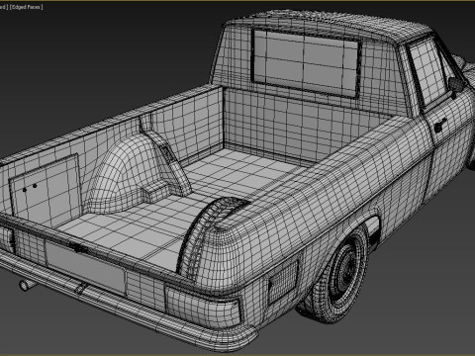The height and width of the screenshot is (356, 475).
Task: Open the Edged Faces viewport shading menu
Action: click(27, 7)
